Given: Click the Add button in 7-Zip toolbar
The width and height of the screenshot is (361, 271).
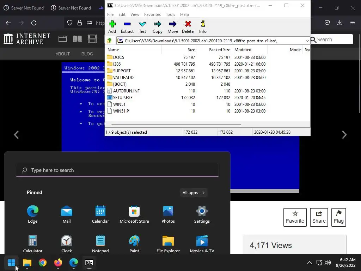Looking at the screenshot, I should [112, 27].
